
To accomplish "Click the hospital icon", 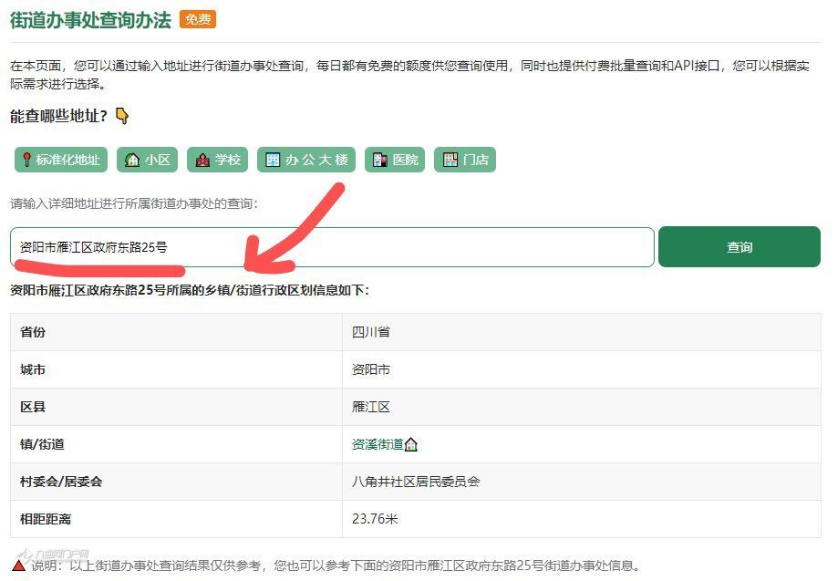I will [x=380, y=160].
